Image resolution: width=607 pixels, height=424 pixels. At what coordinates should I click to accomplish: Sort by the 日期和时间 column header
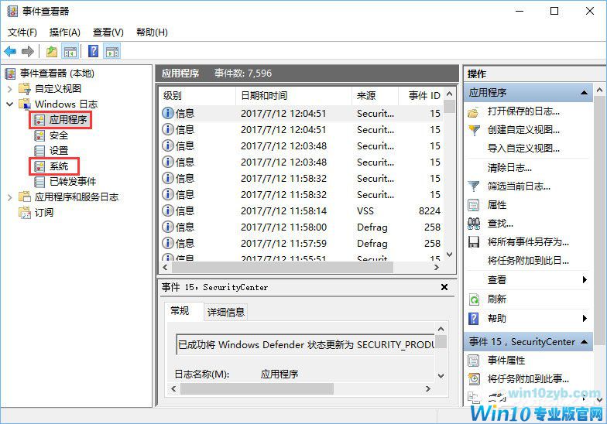(294, 96)
